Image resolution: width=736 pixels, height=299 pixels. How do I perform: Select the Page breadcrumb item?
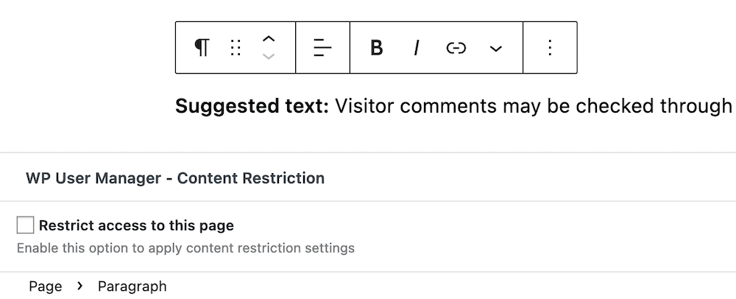coord(45,286)
